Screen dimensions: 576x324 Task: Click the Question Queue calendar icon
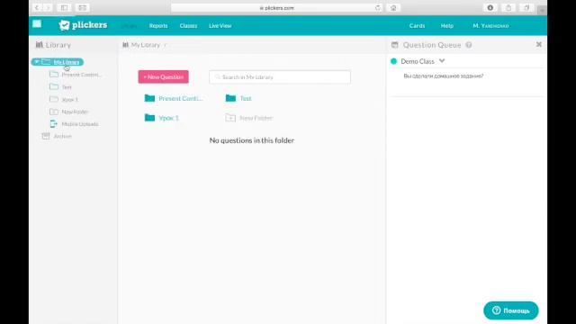tap(395, 45)
